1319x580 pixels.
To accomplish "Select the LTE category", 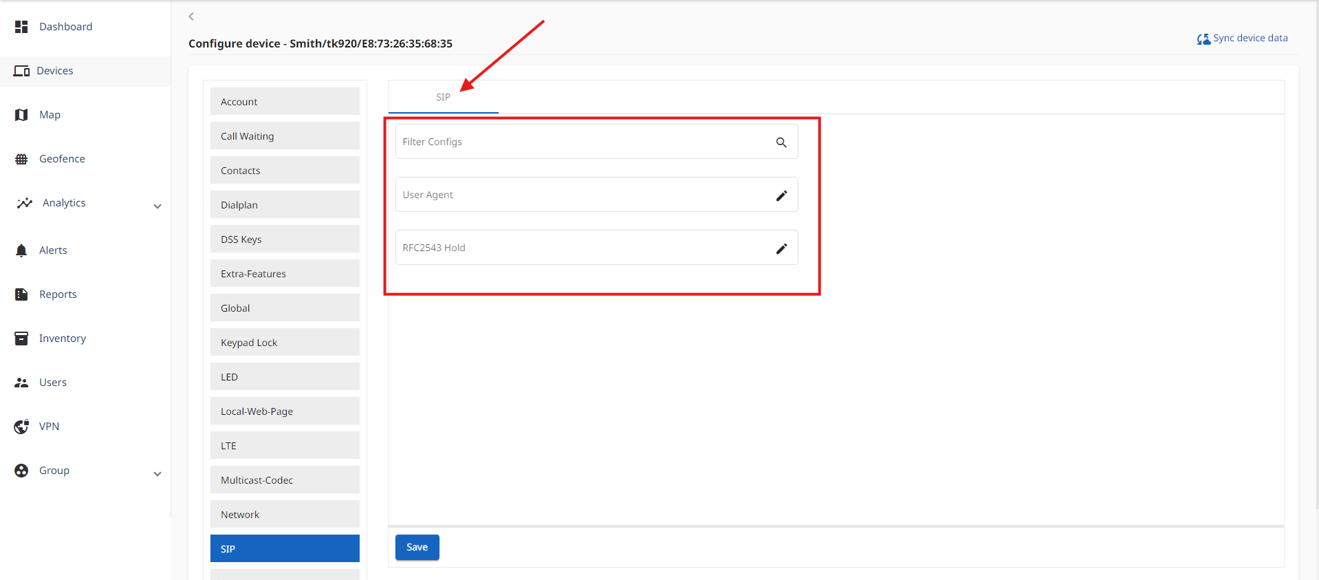I will tap(285, 445).
